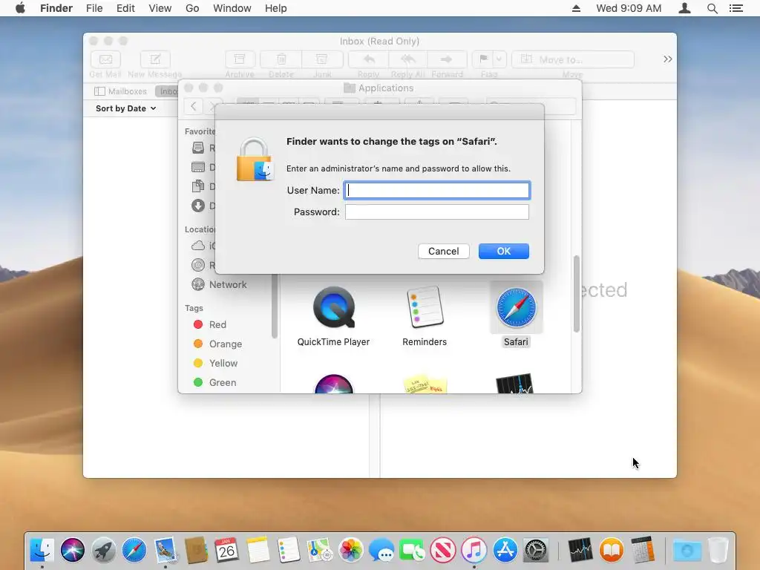Click the eject icon in menu bar

tap(576, 8)
